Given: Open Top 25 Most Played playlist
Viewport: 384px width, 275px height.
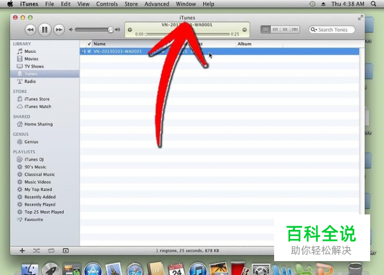Looking at the screenshot, I should coord(44,212).
